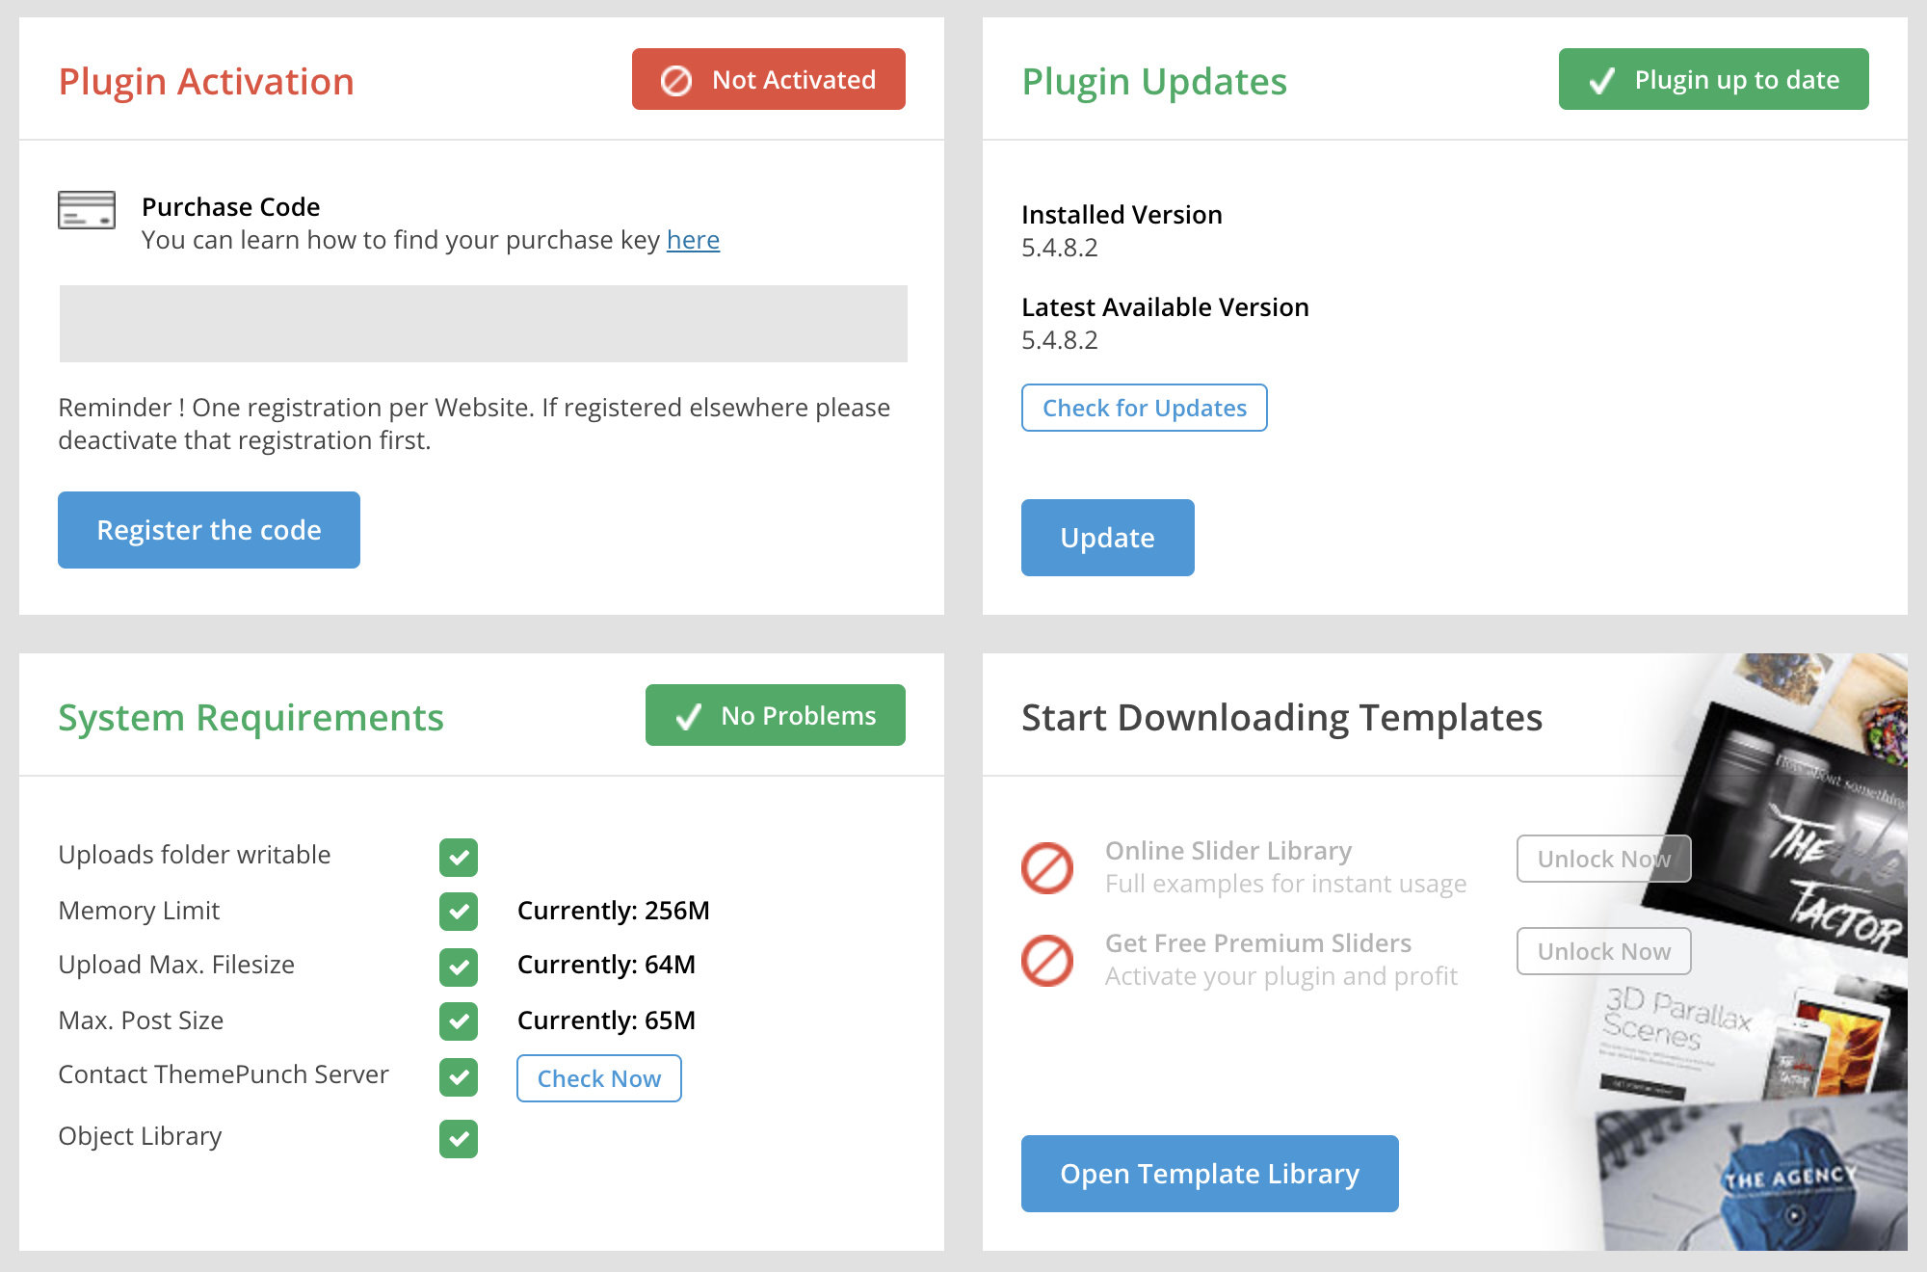Click the No Problems status badge

pos(775,715)
